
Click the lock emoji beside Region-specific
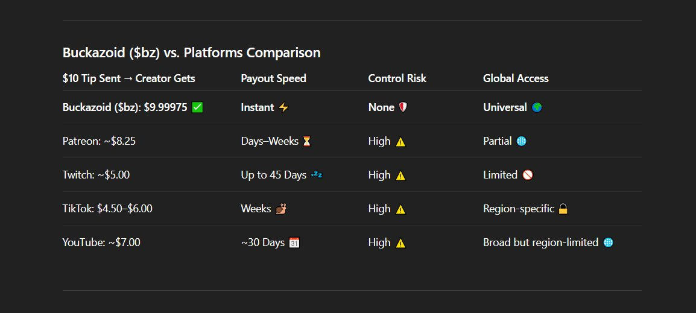pyautogui.click(x=563, y=209)
